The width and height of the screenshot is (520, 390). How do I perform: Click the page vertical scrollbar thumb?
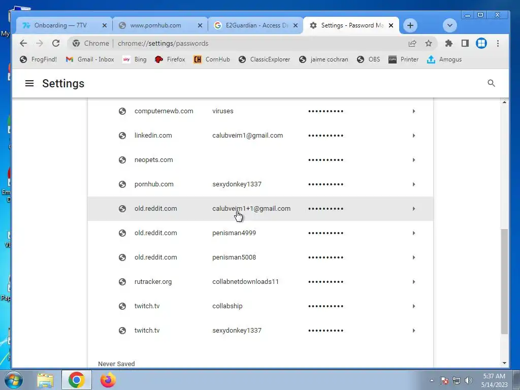[x=504, y=281]
